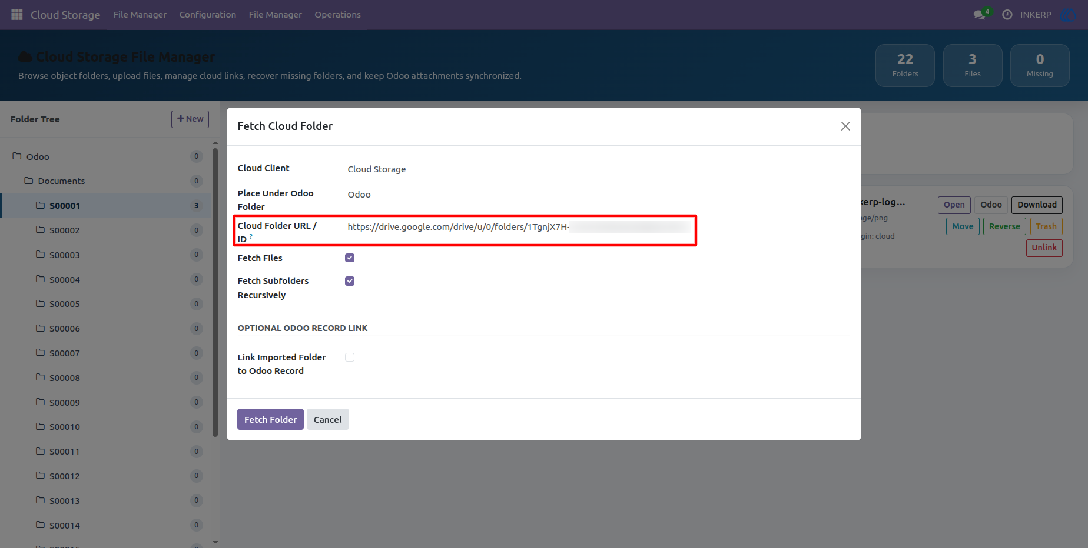The height and width of the screenshot is (548, 1088).
Task: Click the user avatar icon
Action: [1067, 15]
